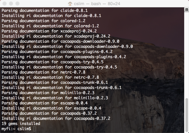Place cursor at the shell prompt block
Screen dimensions: 189x133
tap(34, 129)
